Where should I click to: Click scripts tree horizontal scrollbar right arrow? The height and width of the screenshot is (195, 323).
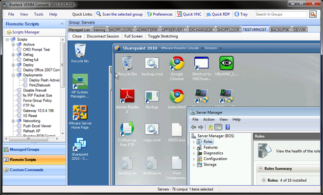tap(57, 139)
